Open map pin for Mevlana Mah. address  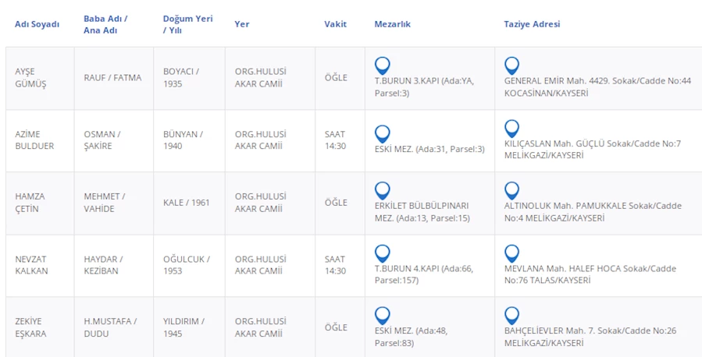[511, 253]
